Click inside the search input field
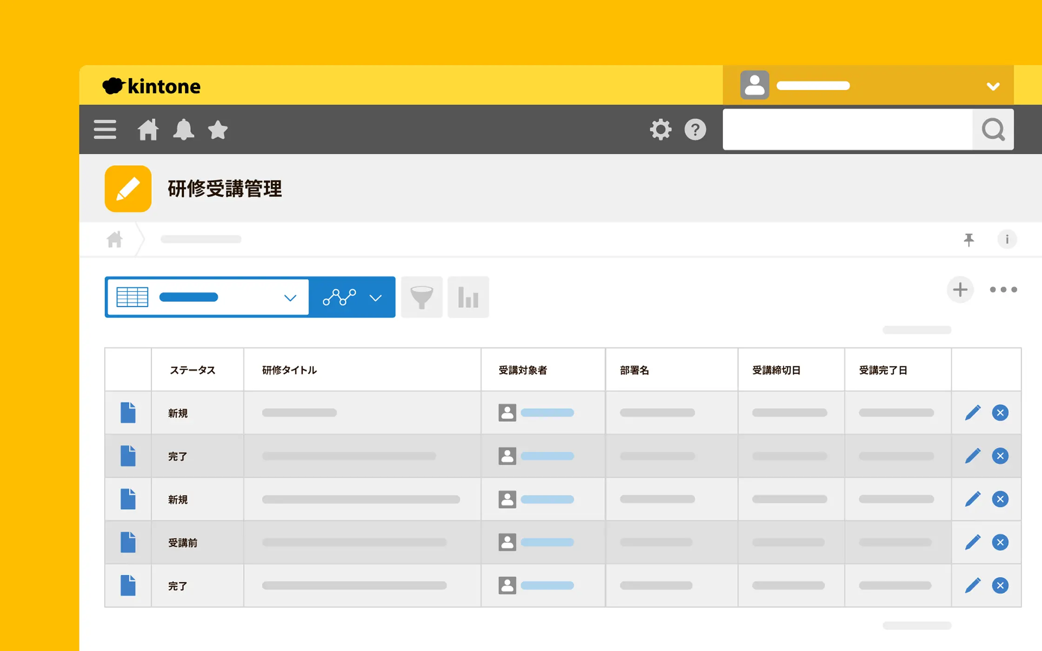The height and width of the screenshot is (651, 1042). tap(847, 130)
